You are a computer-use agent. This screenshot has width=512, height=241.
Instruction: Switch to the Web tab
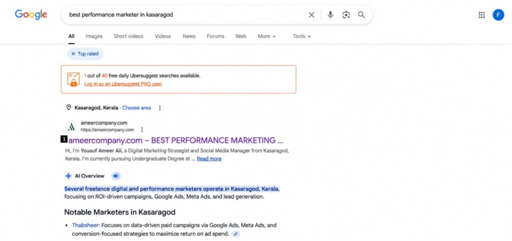coord(240,36)
